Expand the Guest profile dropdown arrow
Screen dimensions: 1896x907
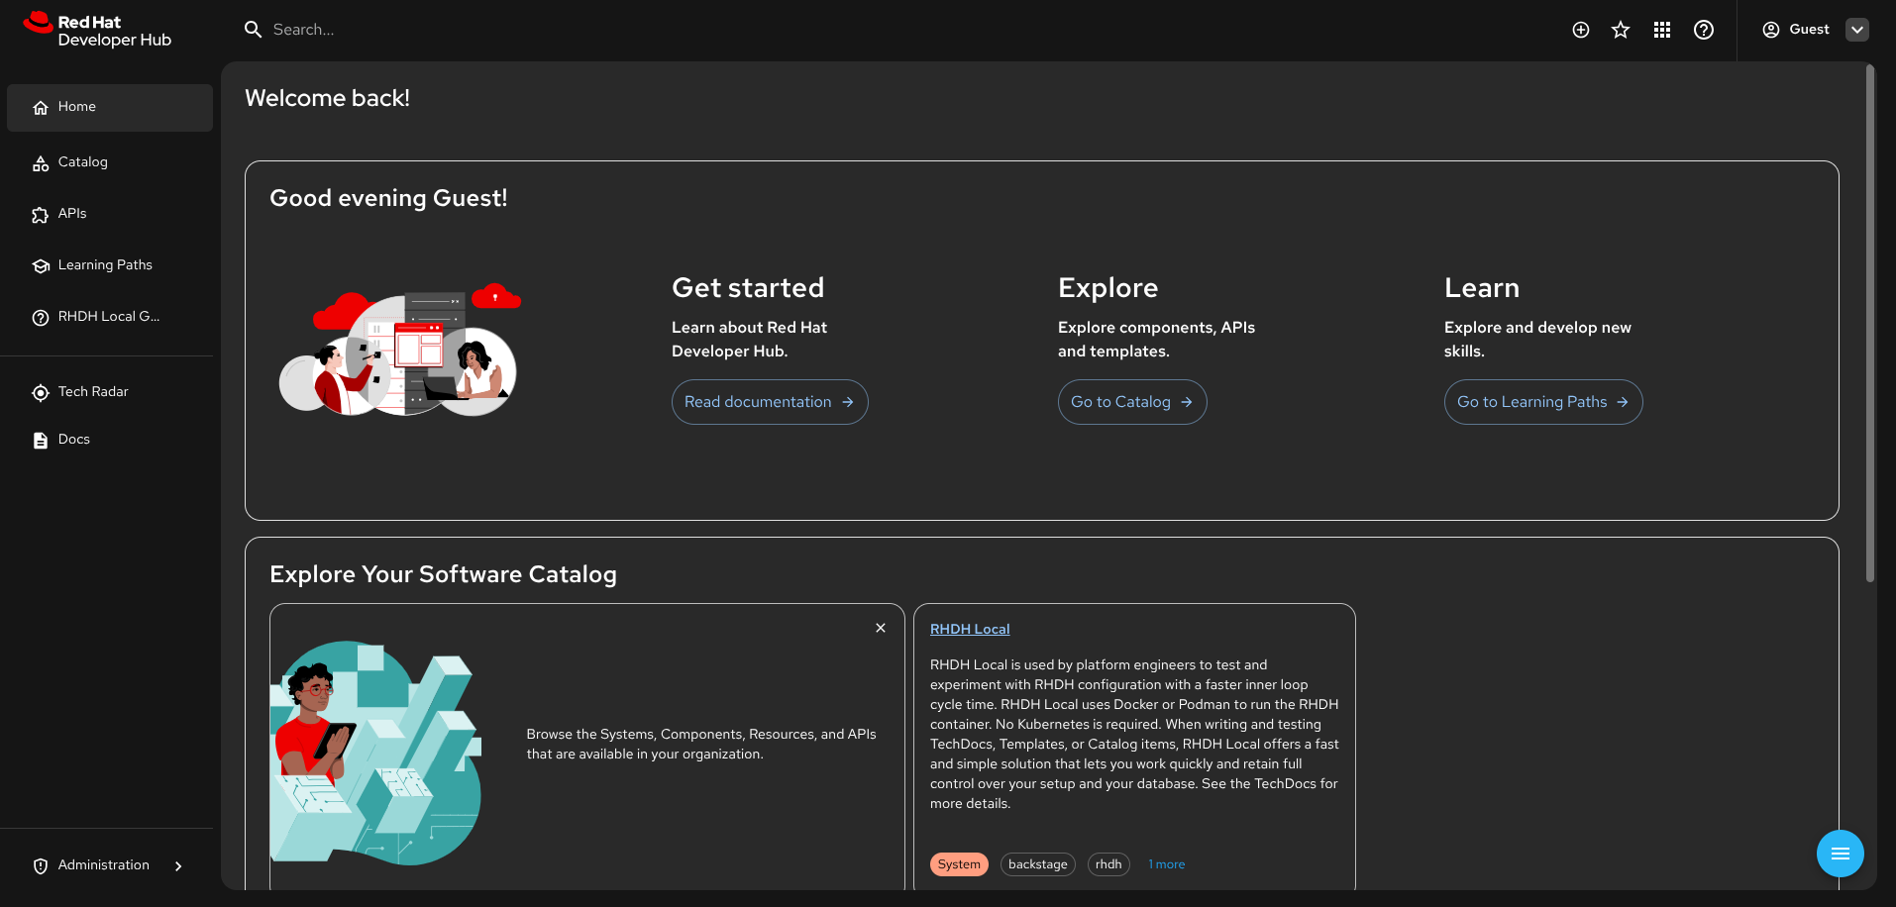click(1857, 30)
